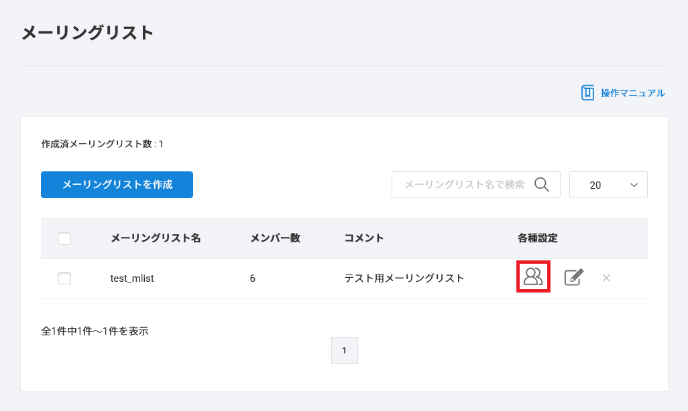Click the メーリングリスト名 column header
The image size is (688, 411).
156,238
